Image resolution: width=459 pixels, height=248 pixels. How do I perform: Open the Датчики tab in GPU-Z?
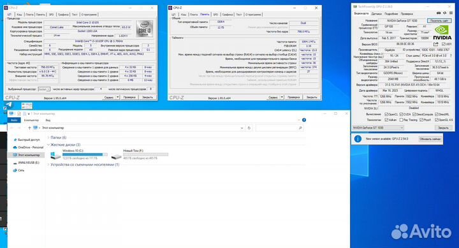coord(377,14)
